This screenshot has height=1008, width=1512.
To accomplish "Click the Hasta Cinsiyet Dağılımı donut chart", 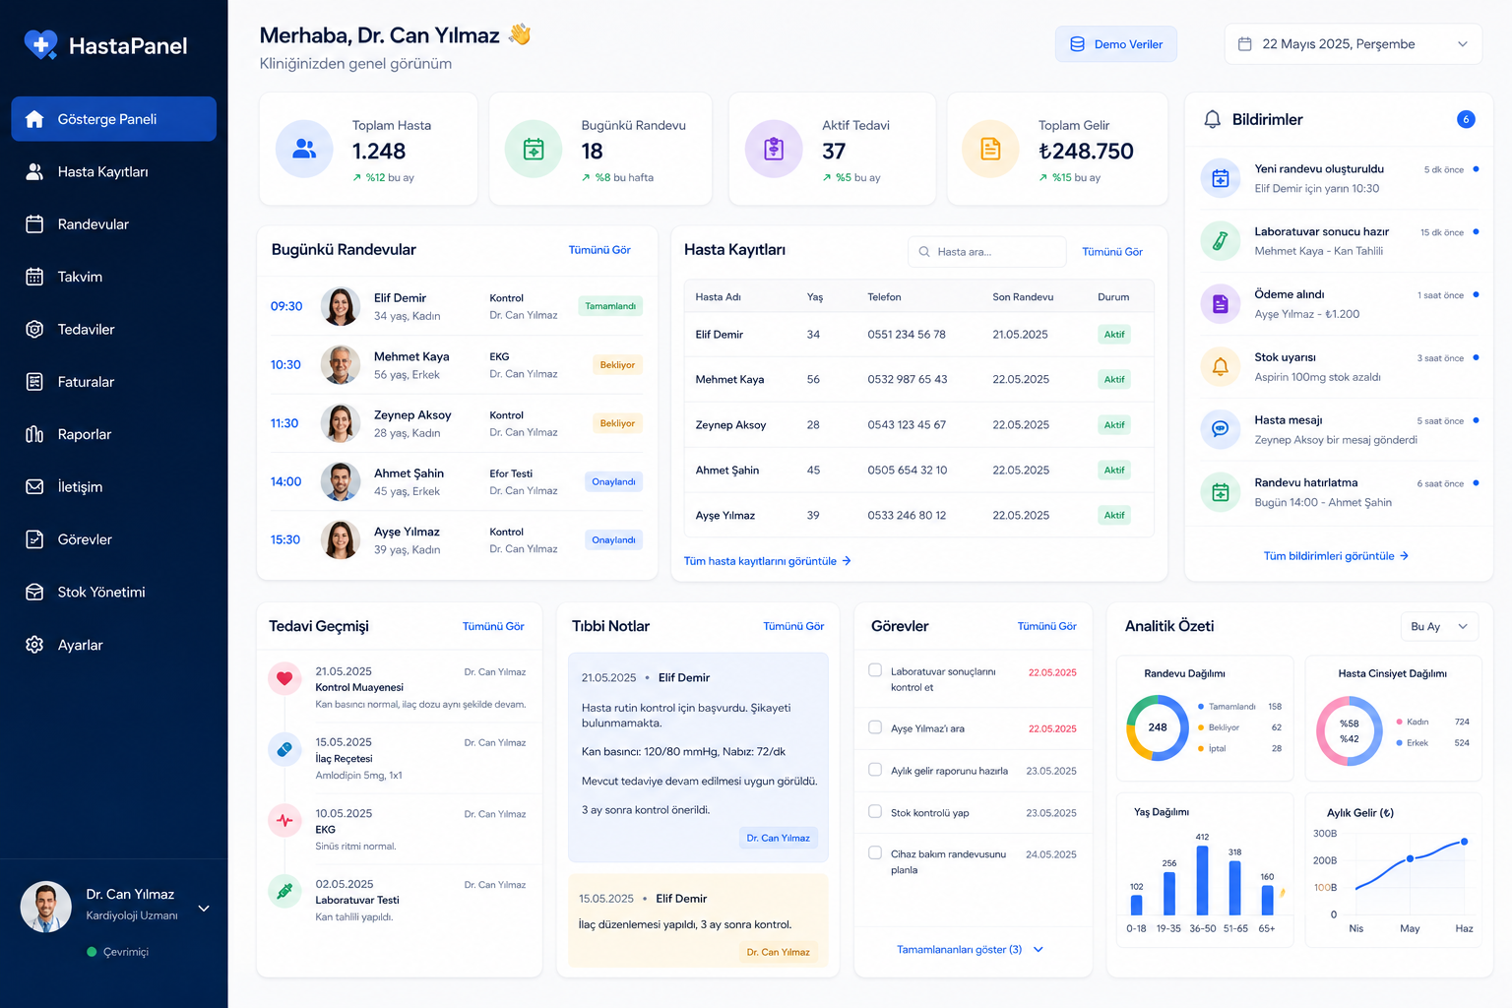I will tap(1349, 730).
